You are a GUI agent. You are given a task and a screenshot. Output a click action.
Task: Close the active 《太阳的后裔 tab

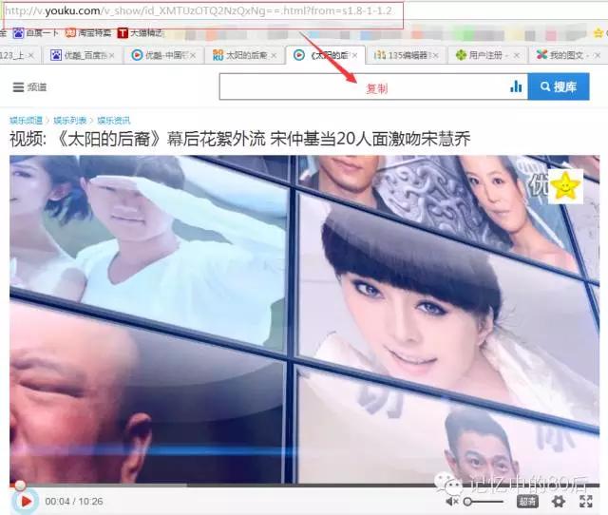[354, 56]
